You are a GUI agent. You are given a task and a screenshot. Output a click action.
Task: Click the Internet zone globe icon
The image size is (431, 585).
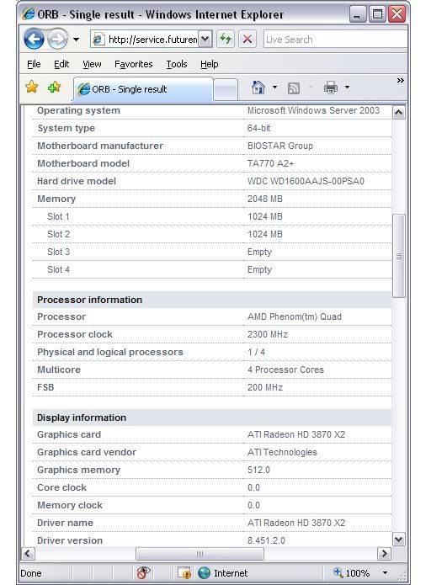point(204,572)
